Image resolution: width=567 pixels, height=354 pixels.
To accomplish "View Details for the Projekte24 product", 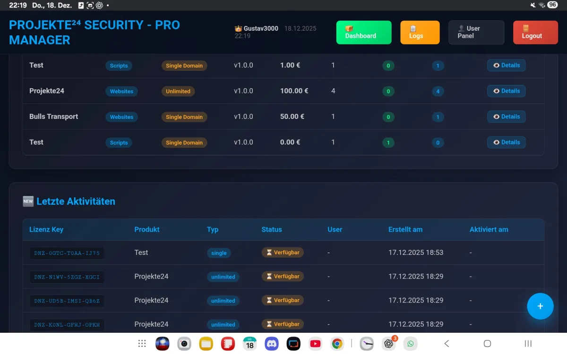I will point(506,91).
